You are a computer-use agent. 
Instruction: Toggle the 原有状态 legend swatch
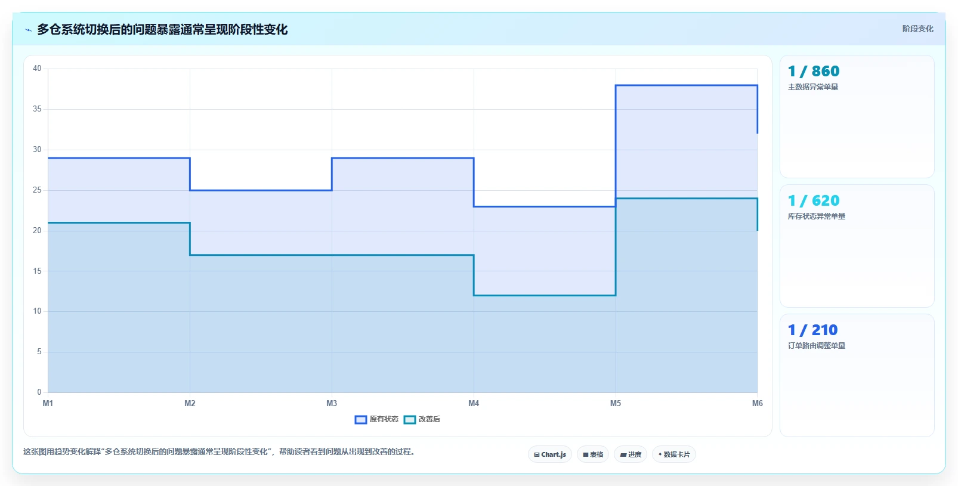click(360, 419)
